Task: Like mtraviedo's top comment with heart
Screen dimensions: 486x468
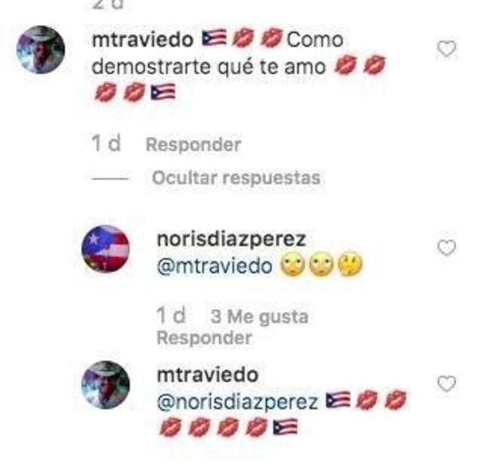Action: tap(447, 49)
